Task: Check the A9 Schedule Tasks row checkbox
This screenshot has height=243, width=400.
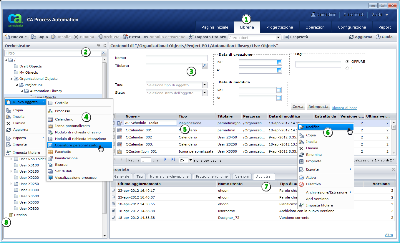Action: tap(113, 123)
